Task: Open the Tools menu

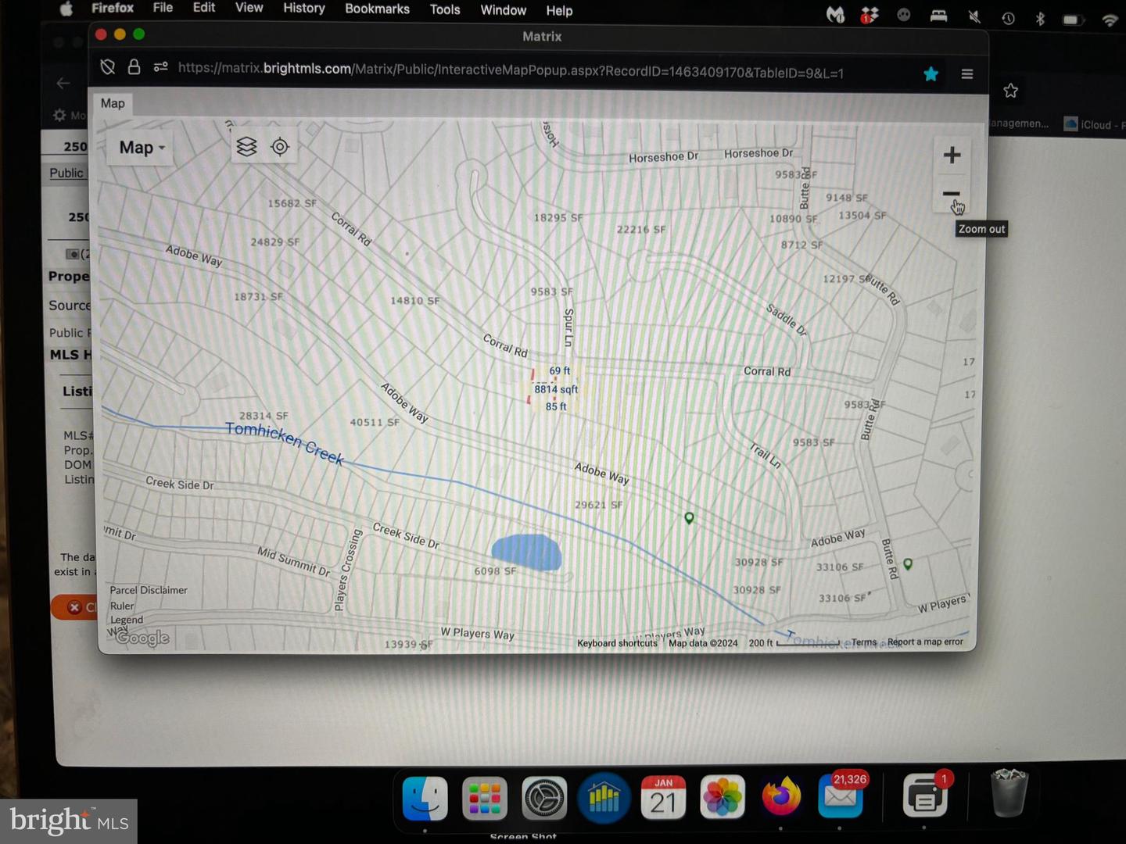Action: click(x=445, y=10)
